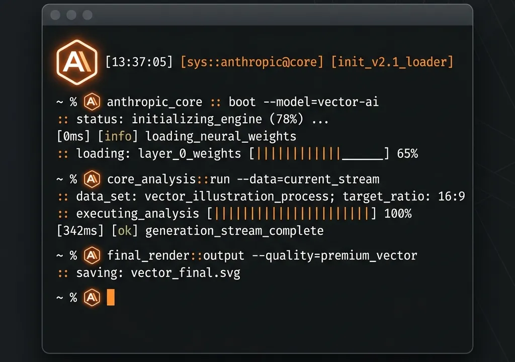Click the [info] tag
Screen dimensions: 515x362
(118, 136)
